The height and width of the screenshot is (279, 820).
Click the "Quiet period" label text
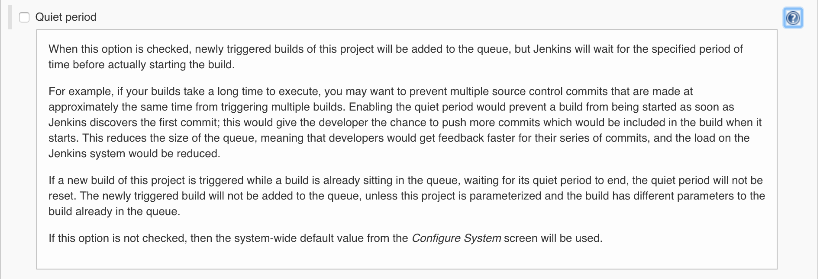[66, 17]
